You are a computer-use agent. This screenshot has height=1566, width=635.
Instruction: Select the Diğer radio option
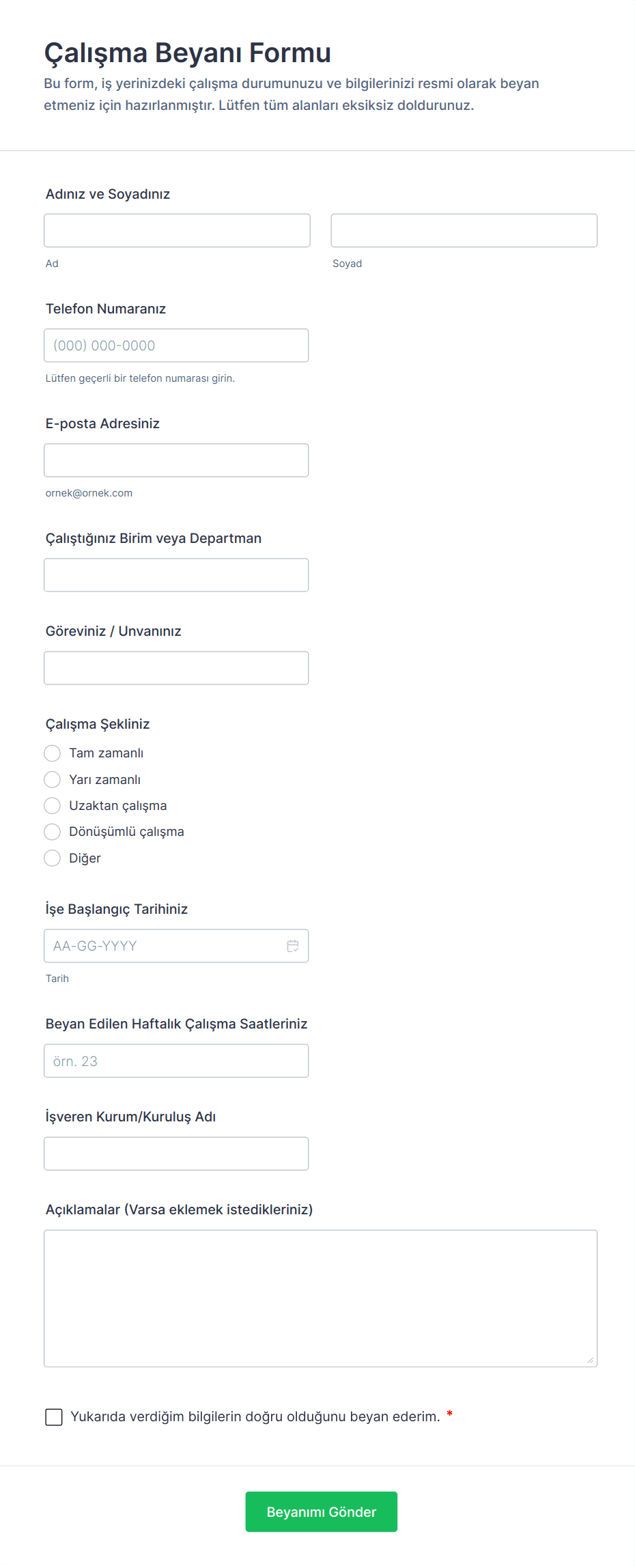pos(53,858)
